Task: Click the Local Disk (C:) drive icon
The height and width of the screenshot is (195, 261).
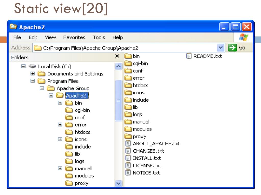Action: tap(32, 66)
